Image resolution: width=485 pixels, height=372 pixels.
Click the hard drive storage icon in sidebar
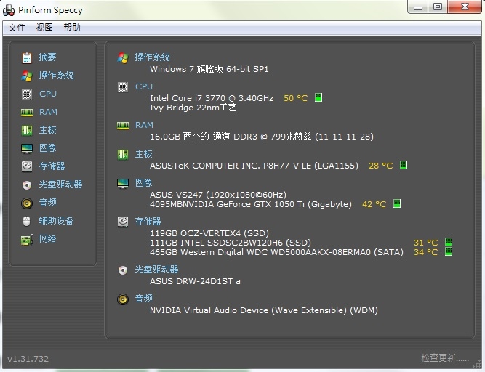[x=27, y=166]
